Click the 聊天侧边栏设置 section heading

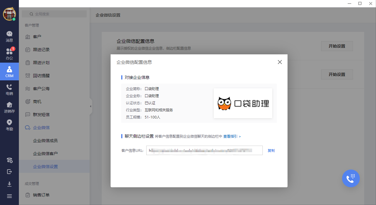[139, 136]
